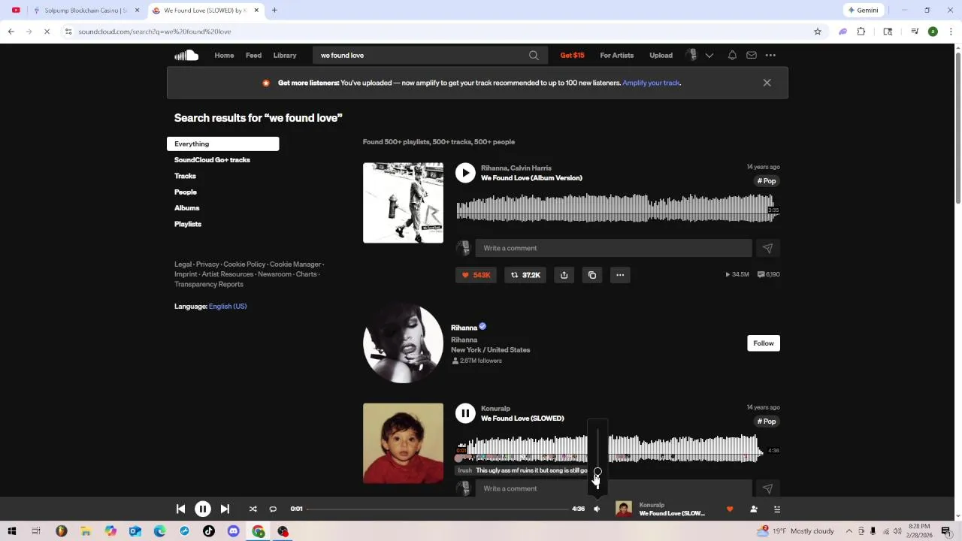This screenshot has height=541, width=962.
Task: Open more options for Album Version track
Action: click(620, 275)
